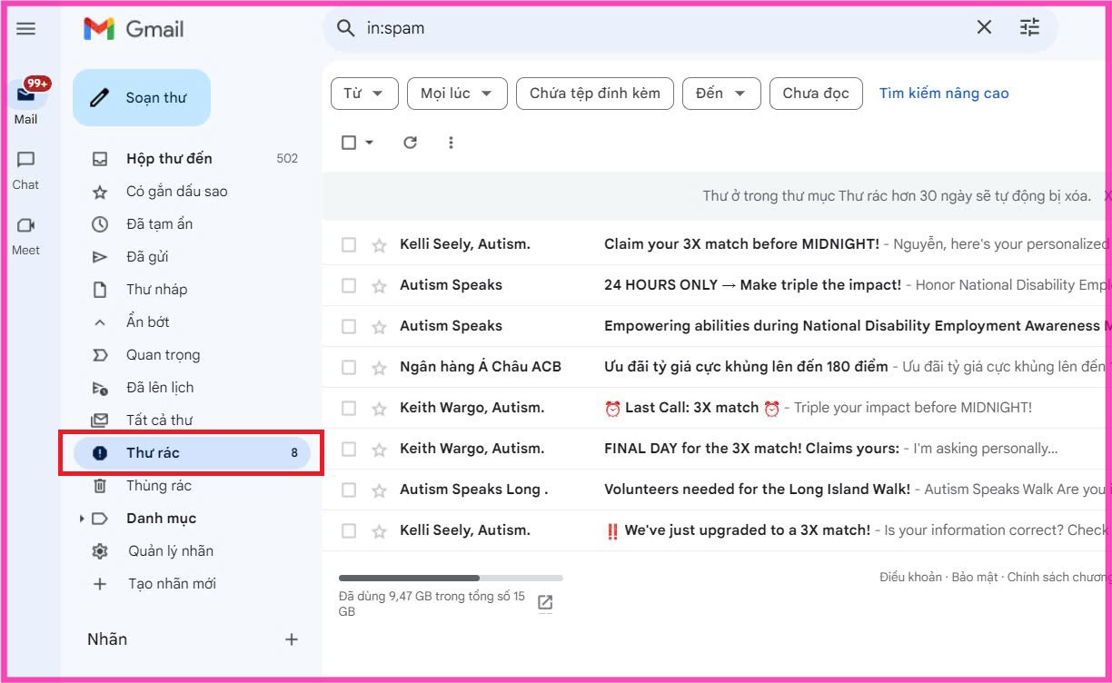The height and width of the screenshot is (683, 1112).
Task: Click the storage usage progress bar
Action: (x=451, y=578)
